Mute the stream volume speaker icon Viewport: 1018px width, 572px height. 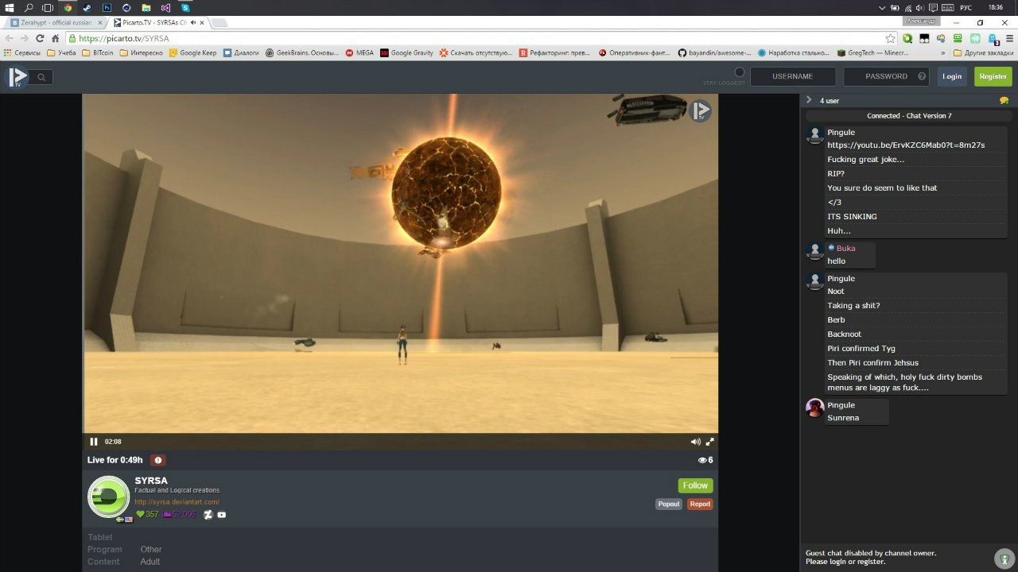click(x=695, y=442)
